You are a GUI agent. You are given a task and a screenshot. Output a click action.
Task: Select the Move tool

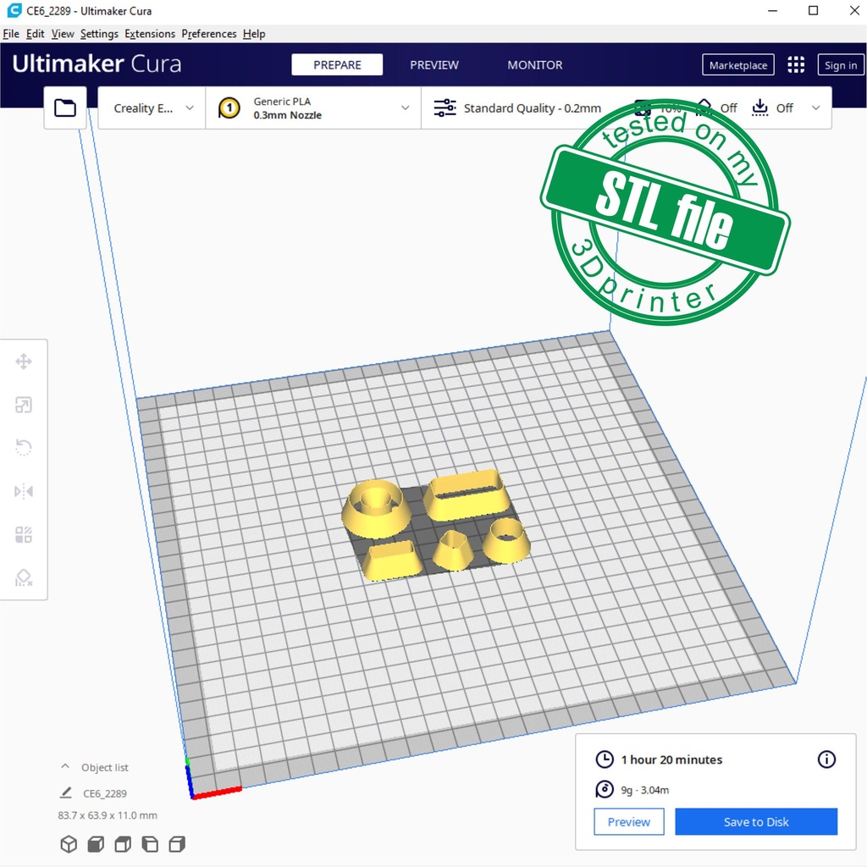24,362
